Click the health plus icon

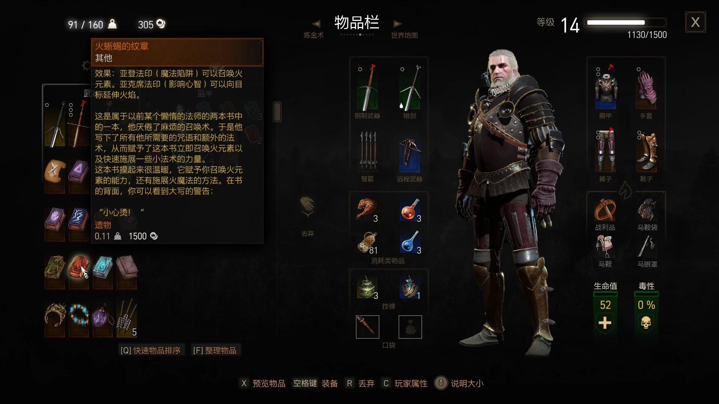pyautogui.click(x=605, y=323)
